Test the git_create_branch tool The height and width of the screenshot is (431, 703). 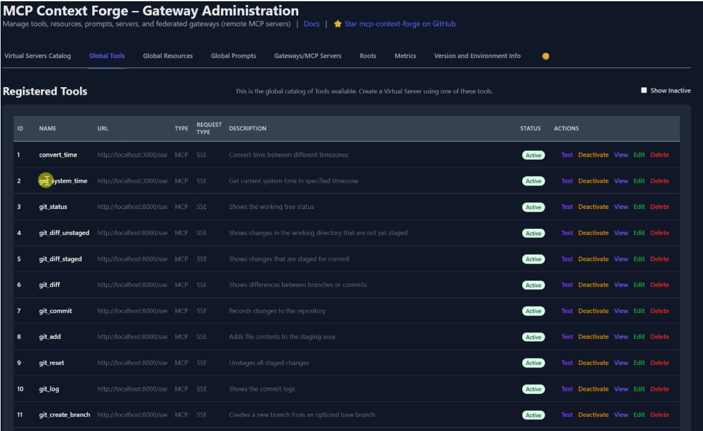tap(567, 414)
